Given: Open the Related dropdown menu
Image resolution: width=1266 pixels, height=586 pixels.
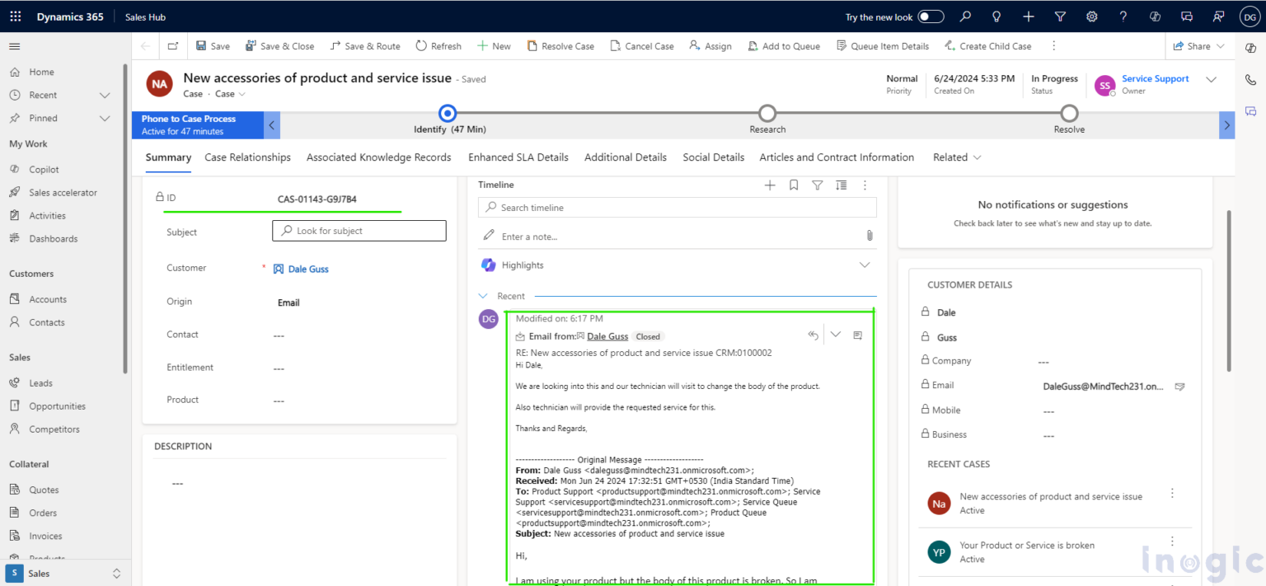Looking at the screenshot, I should (956, 157).
